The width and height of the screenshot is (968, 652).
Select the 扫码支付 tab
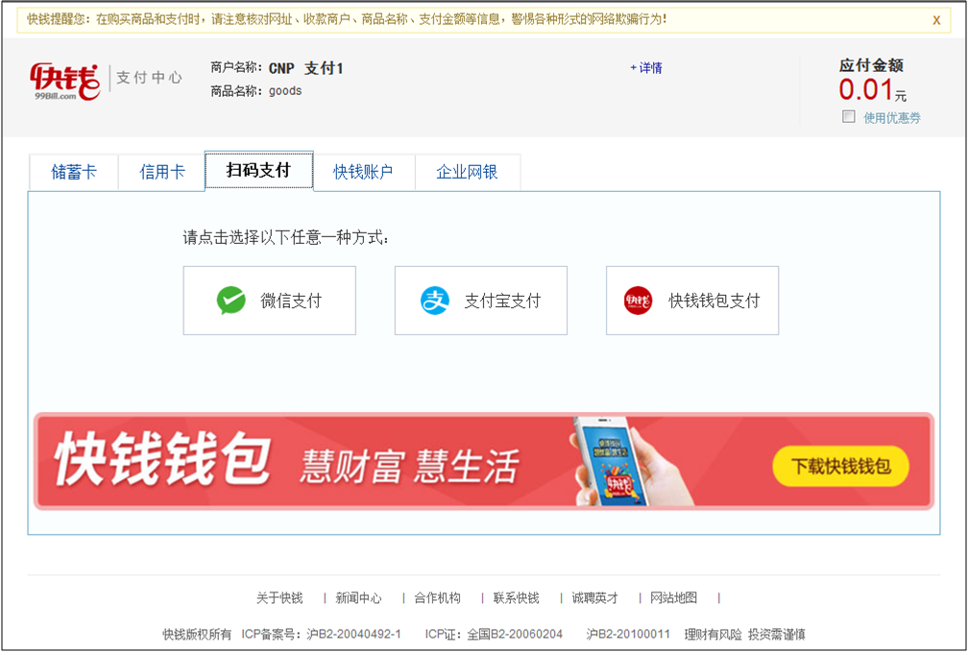tap(258, 170)
